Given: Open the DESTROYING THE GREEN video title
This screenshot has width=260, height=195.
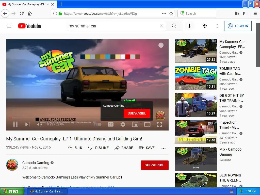Looking at the screenshot, I should 230,178.
